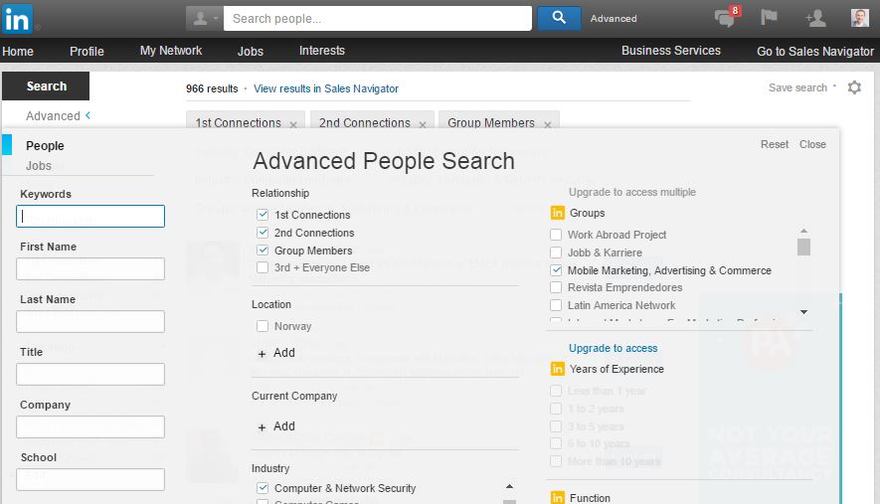Open the Home menu

pyautogui.click(x=18, y=51)
